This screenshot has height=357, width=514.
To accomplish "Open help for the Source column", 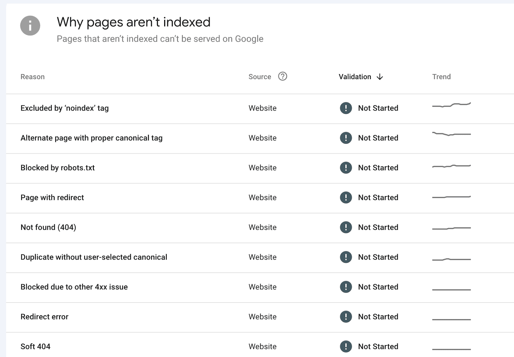I will coord(282,77).
